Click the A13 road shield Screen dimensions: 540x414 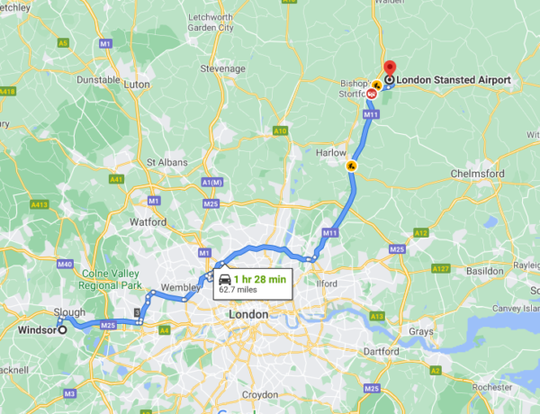click(377, 316)
